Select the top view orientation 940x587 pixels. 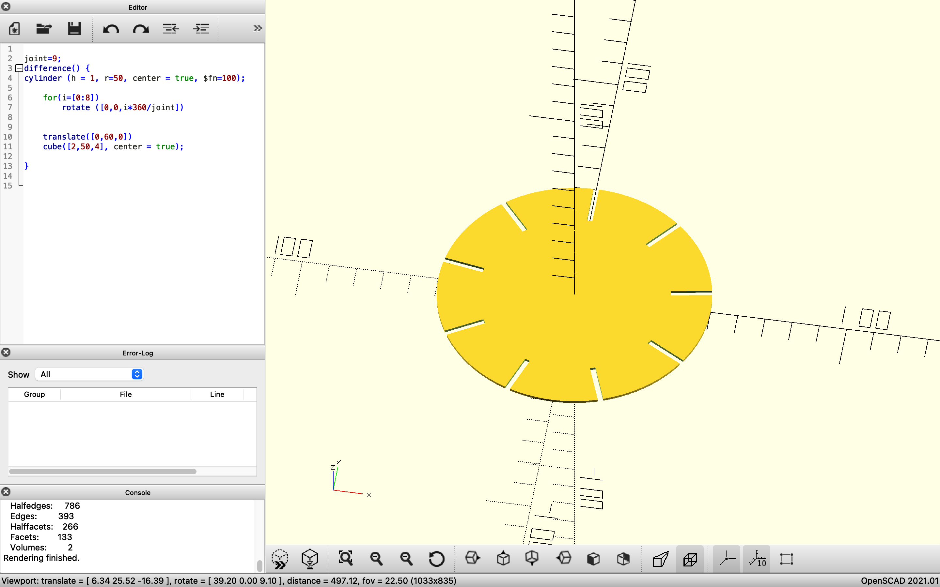(503, 559)
